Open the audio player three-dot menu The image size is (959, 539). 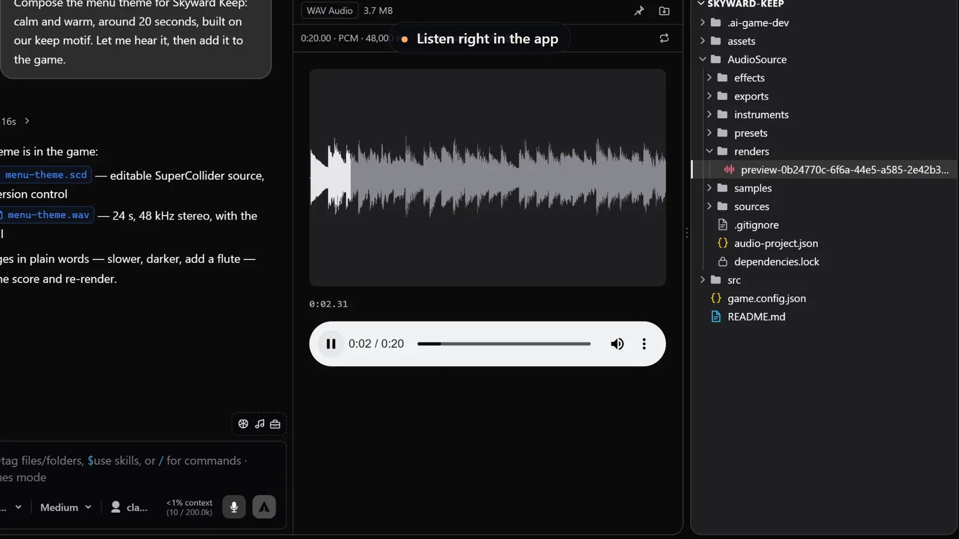click(644, 344)
